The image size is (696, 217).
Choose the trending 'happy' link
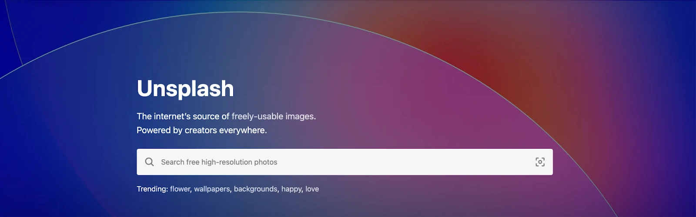[291, 189]
